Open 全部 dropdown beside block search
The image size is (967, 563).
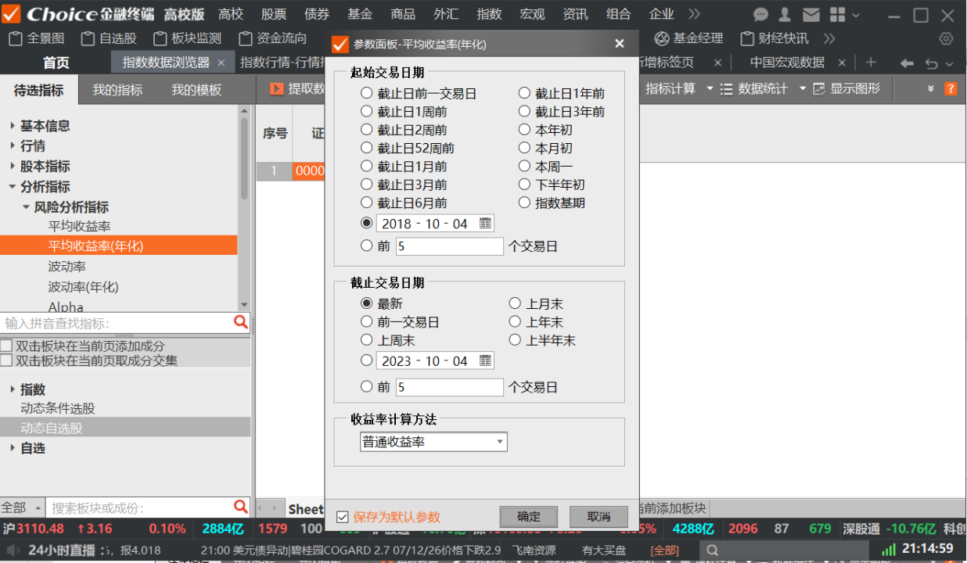pos(23,507)
